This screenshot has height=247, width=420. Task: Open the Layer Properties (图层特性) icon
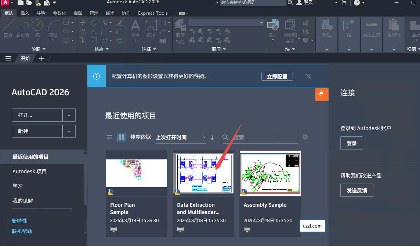point(180,27)
